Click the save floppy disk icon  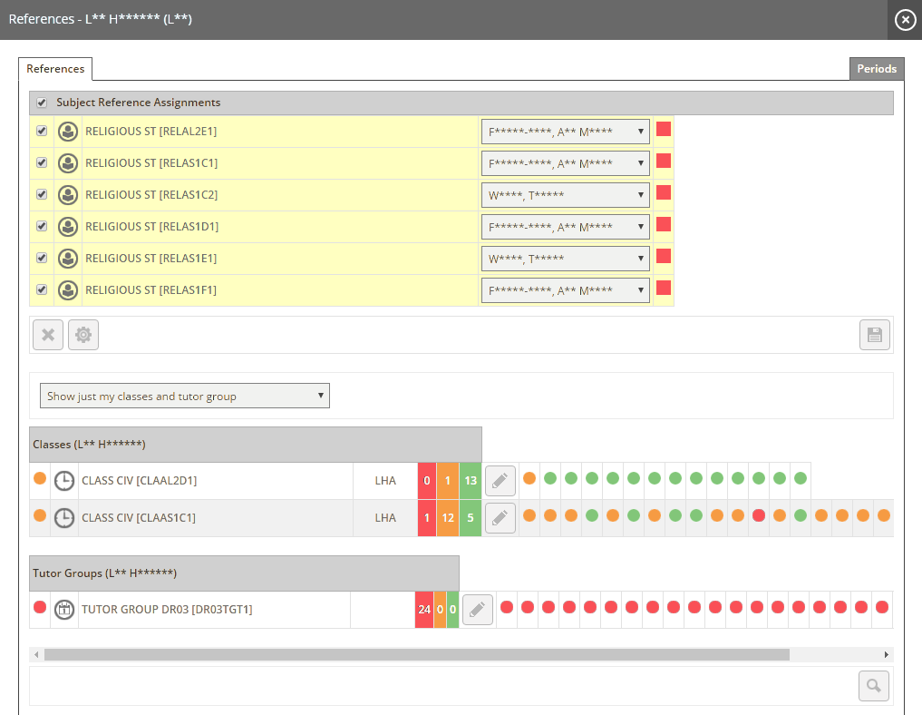(x=874, y=335)
